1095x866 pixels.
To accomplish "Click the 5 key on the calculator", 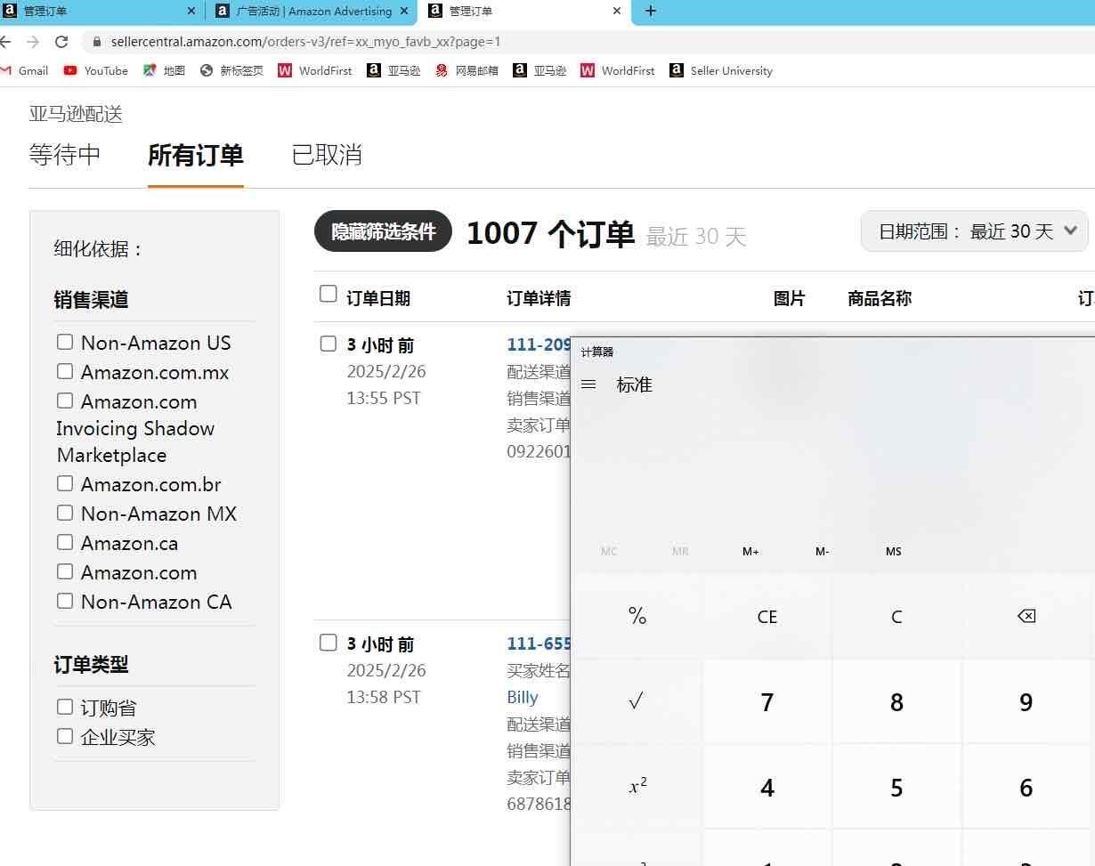I will [896, 788].
